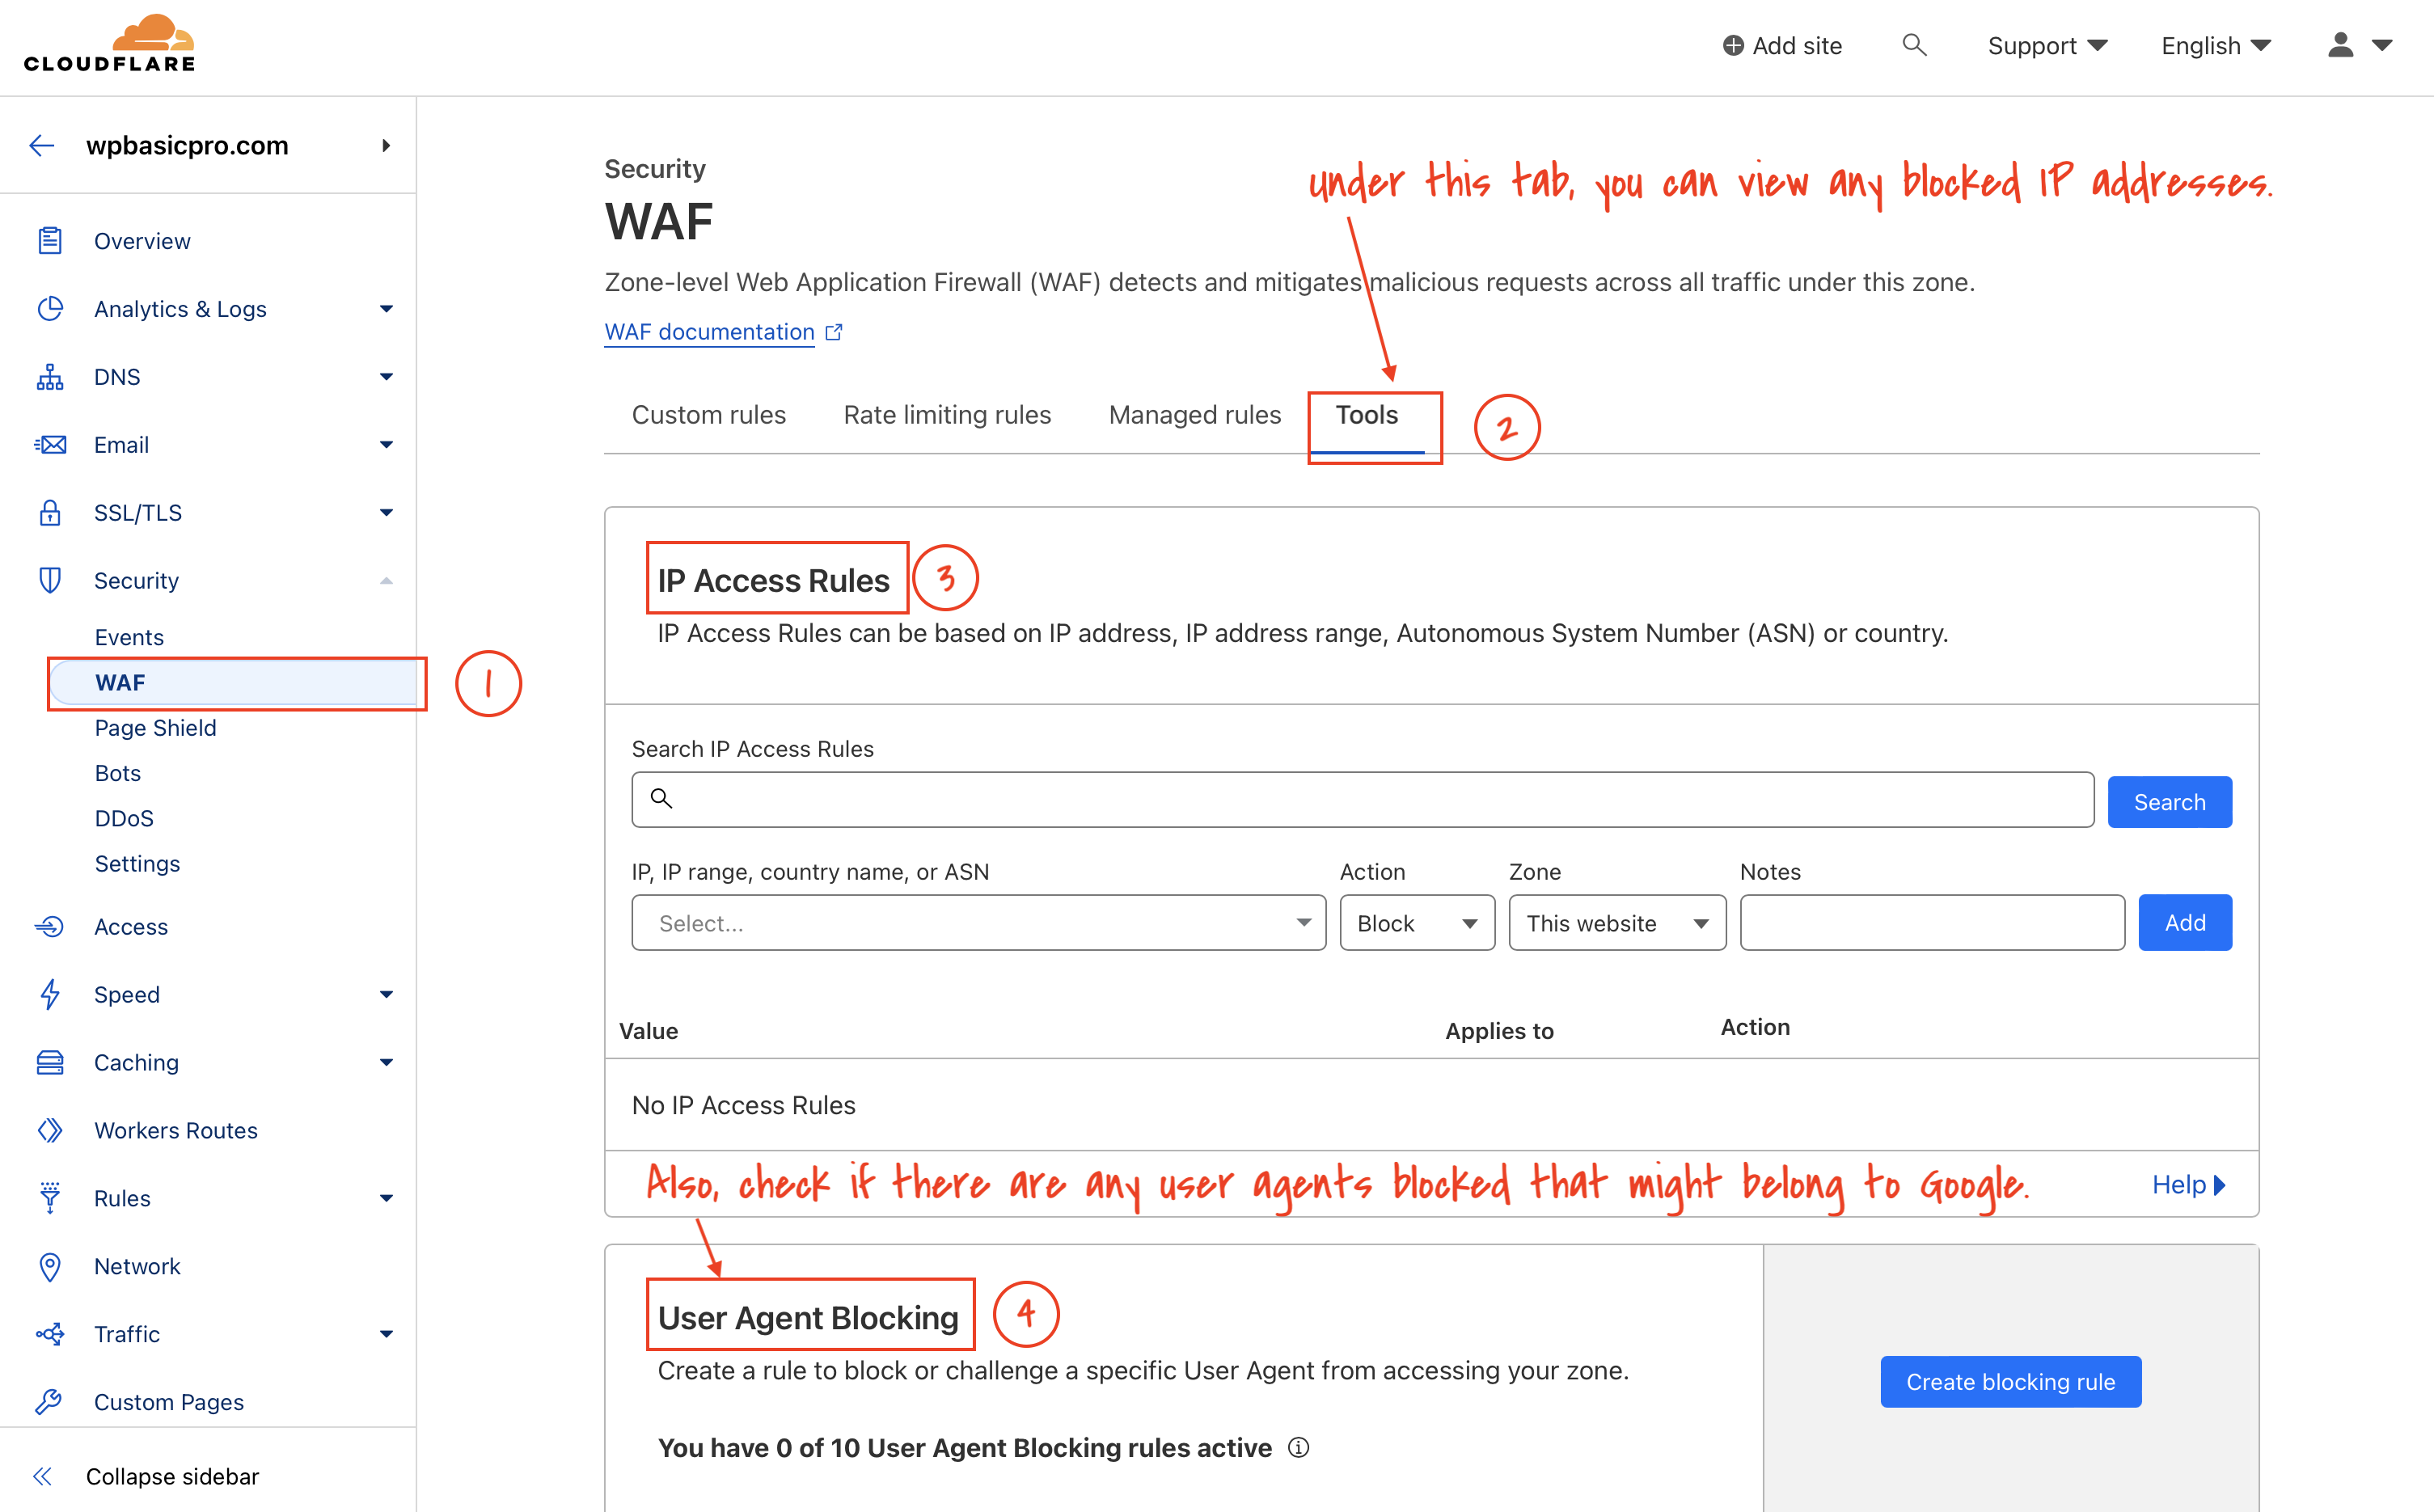The image size is (2434, 1512).
Task: Click the Caching icon in sidebar
Action: 50,1062
